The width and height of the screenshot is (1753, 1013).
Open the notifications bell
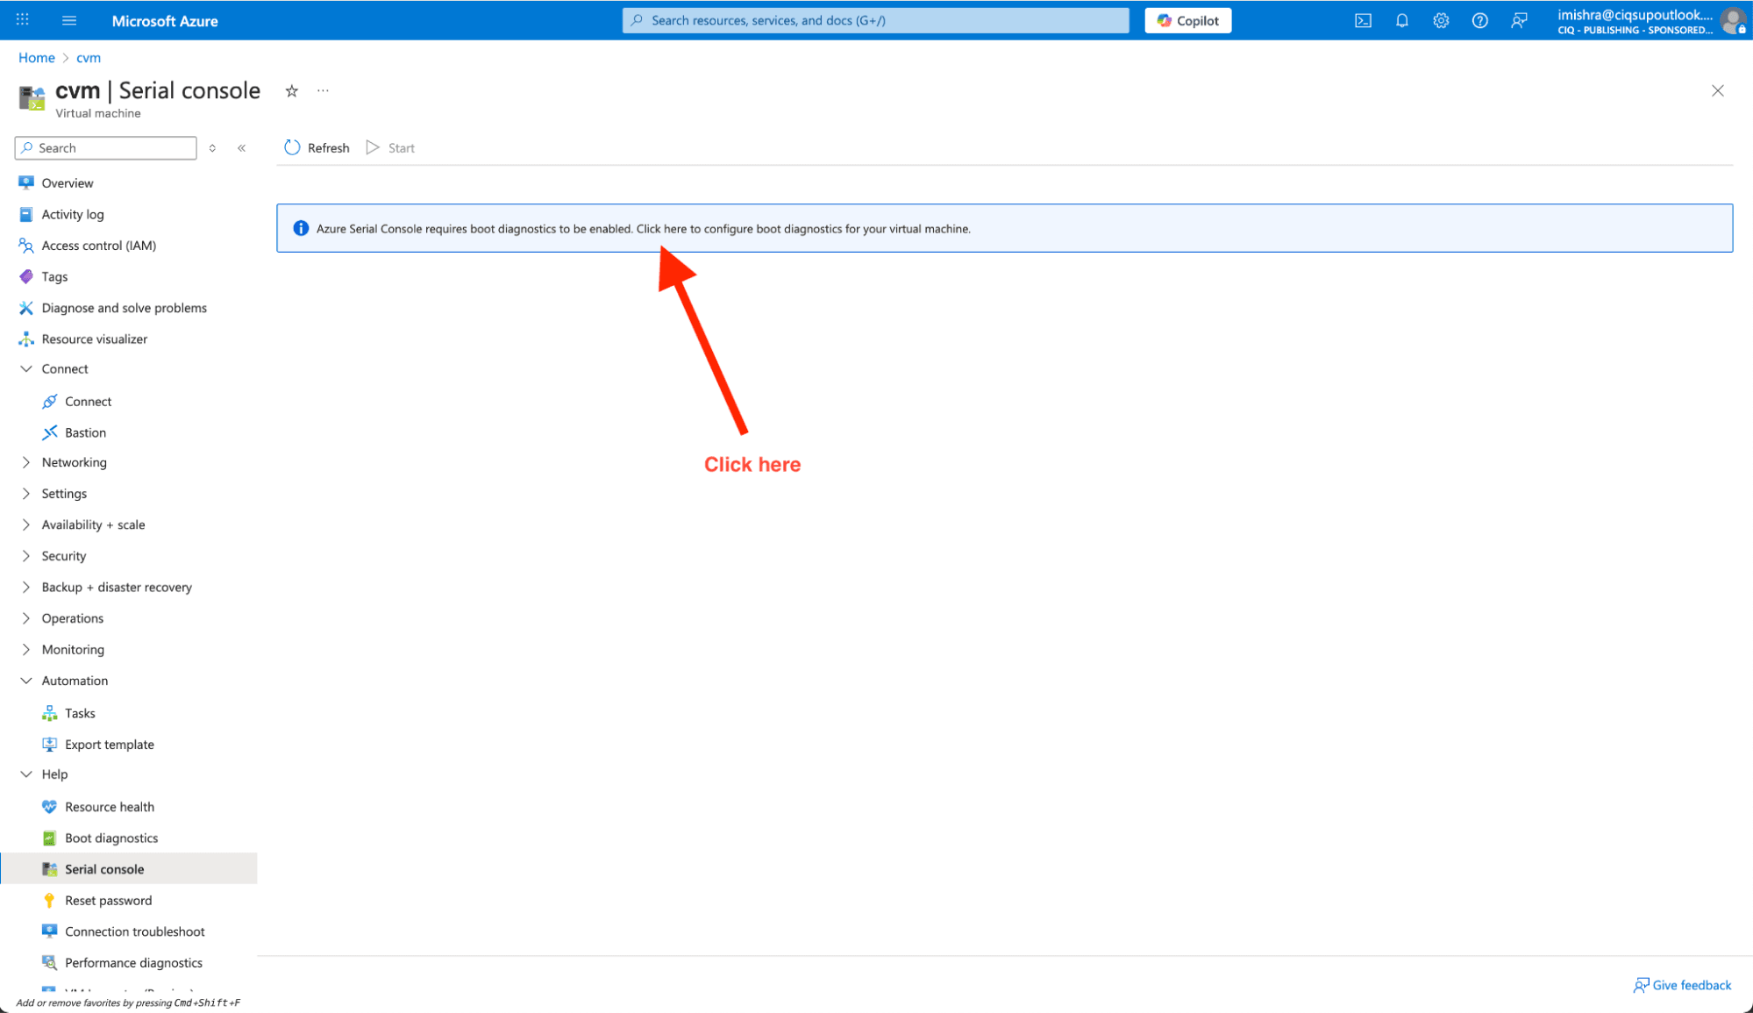point(1401,21)
